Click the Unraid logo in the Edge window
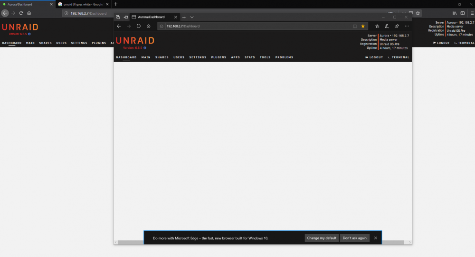 (135, 40)
